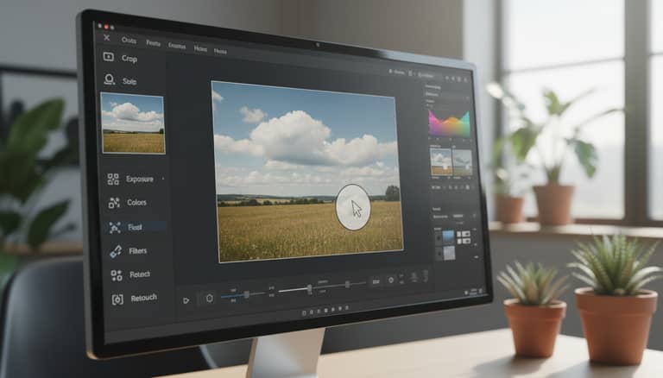The height and width of the screenshot is (378, 663).
Task: Select the Retouch camera icon
Action: (x=117, y=299)
